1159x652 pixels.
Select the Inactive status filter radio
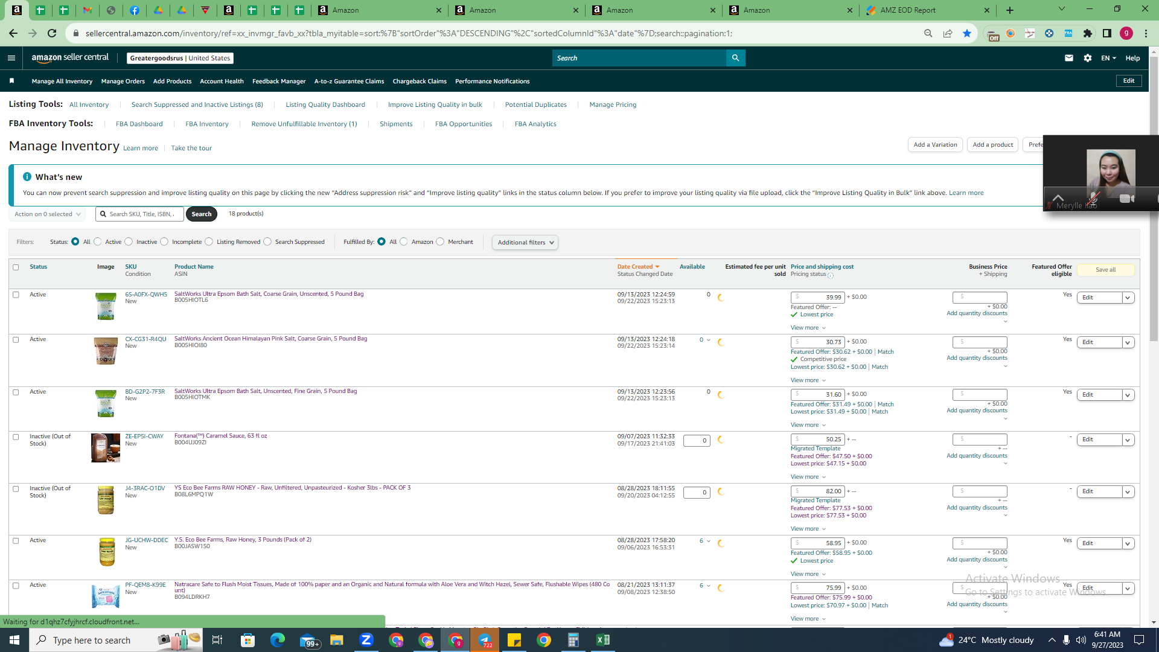click(x=129, y=241)
